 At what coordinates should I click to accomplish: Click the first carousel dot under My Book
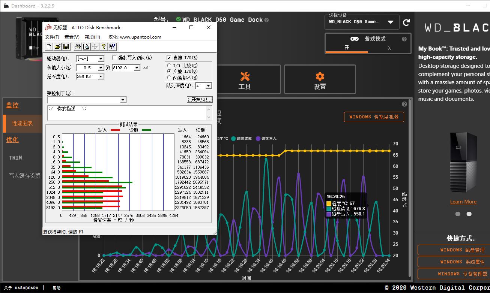[458, 214]
